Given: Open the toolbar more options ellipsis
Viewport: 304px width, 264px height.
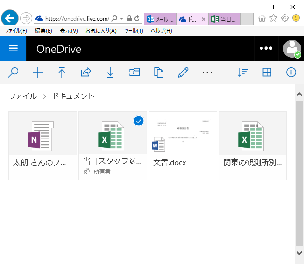Looking at the screenshot, I should (x=207, y=73).
